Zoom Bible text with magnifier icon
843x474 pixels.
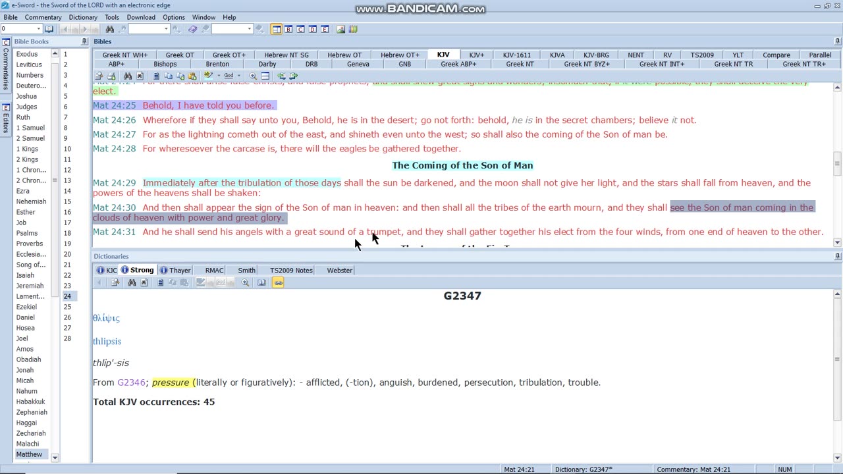click(253, 76)
